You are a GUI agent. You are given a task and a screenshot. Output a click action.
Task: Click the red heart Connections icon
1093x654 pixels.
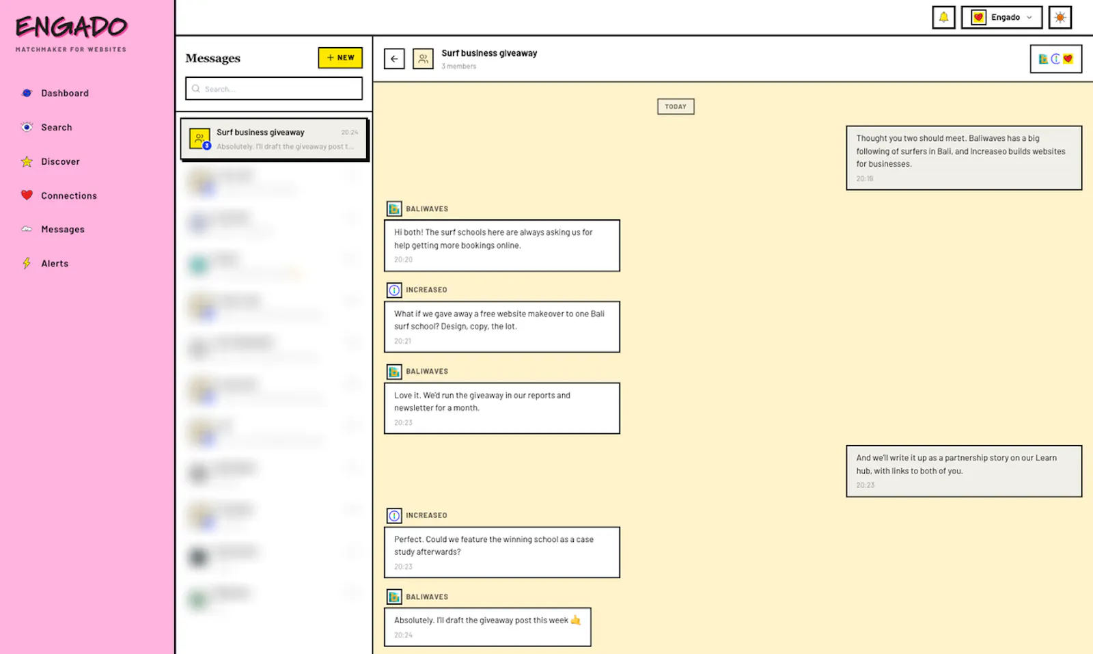[x=27, y=195]
